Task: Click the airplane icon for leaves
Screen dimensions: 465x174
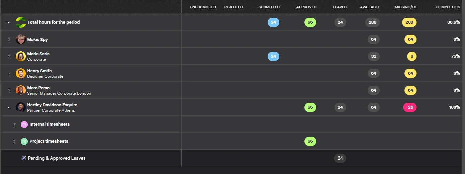Action: (x=24, y=158)
